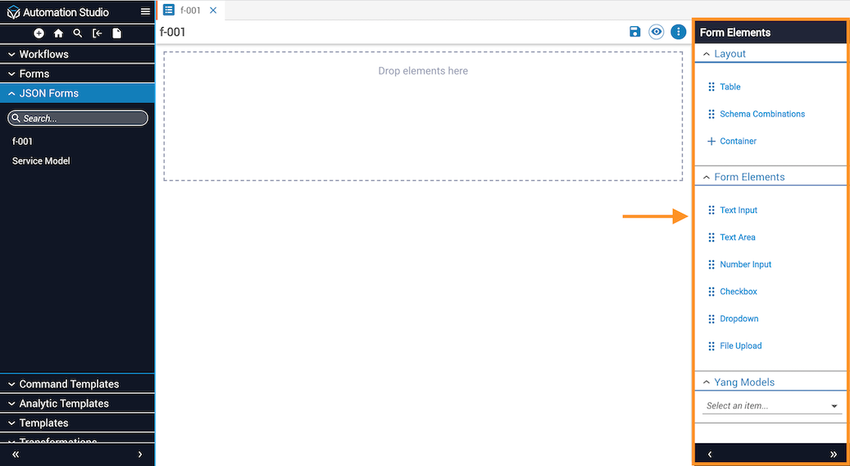Close the f-001 tab
Viewport: 850px width, 466px height.
tap(213, 11)
